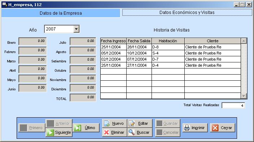Select the visit row with room D-4
The height and width of the screenshot is (142, 254).
[x=171, y=65]
